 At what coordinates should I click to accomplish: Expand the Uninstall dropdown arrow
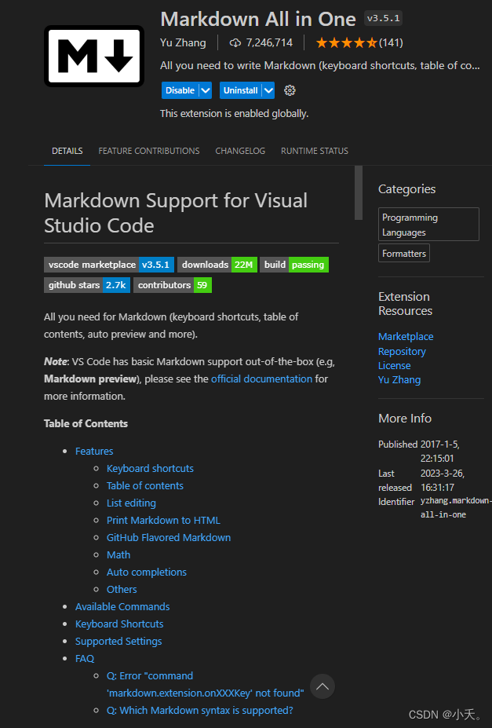tap(268, 90)
